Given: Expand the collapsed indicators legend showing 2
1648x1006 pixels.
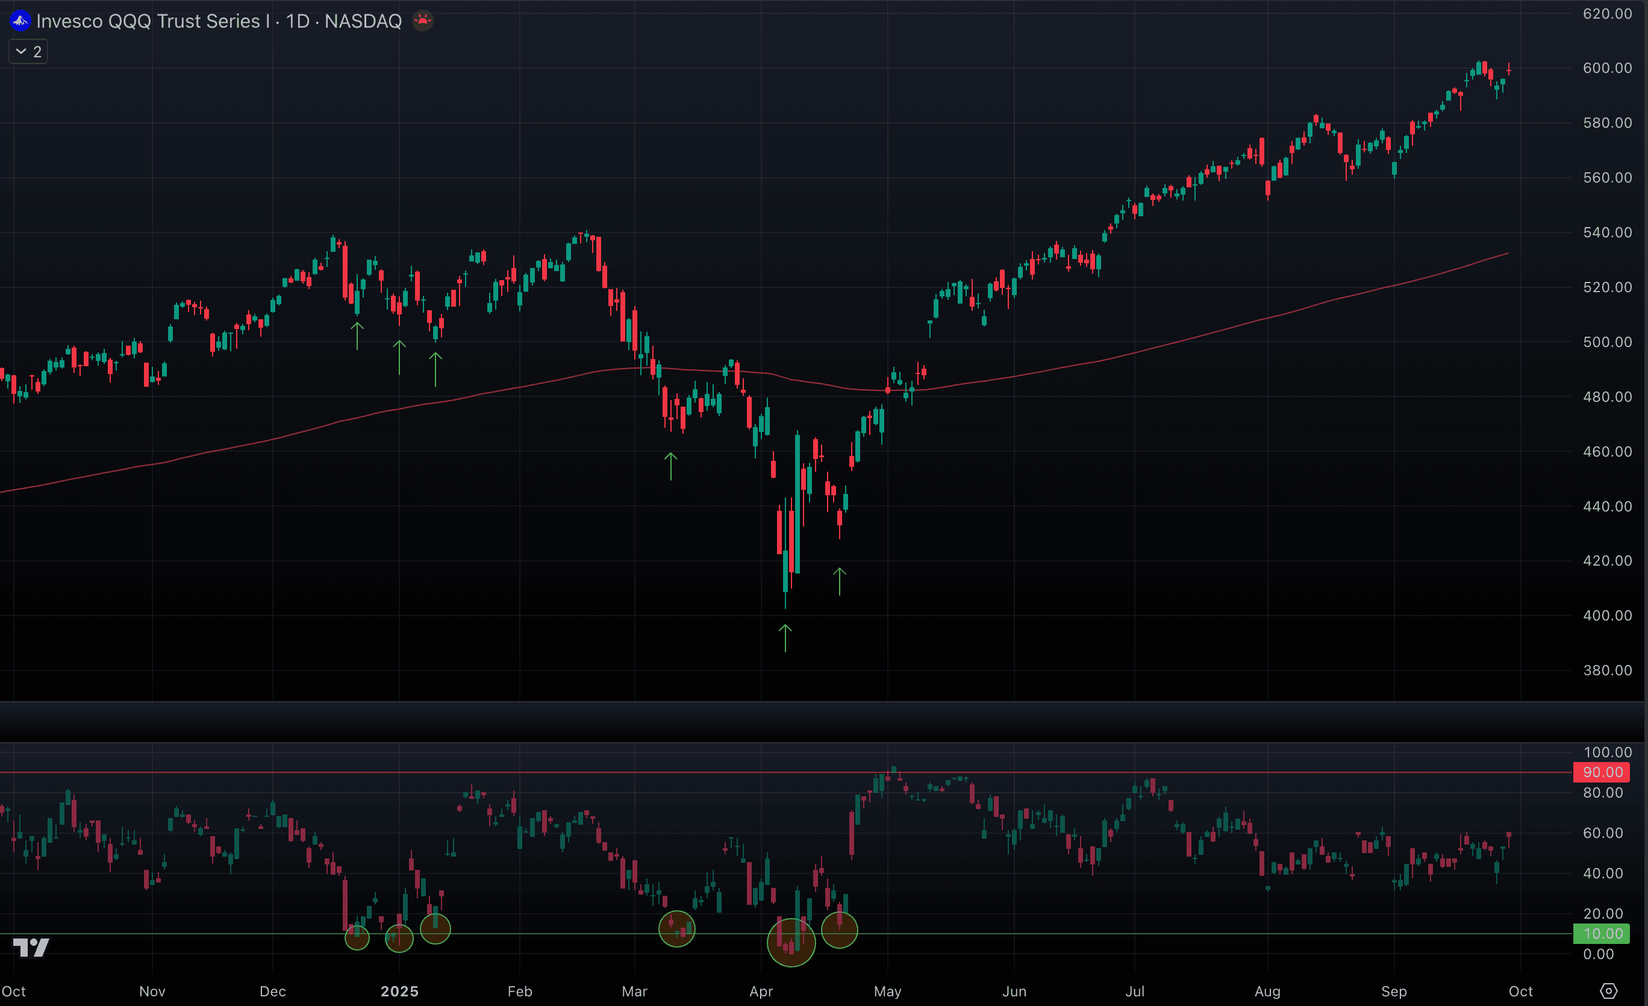Looking at the screenshot, I should pos(28,51).
